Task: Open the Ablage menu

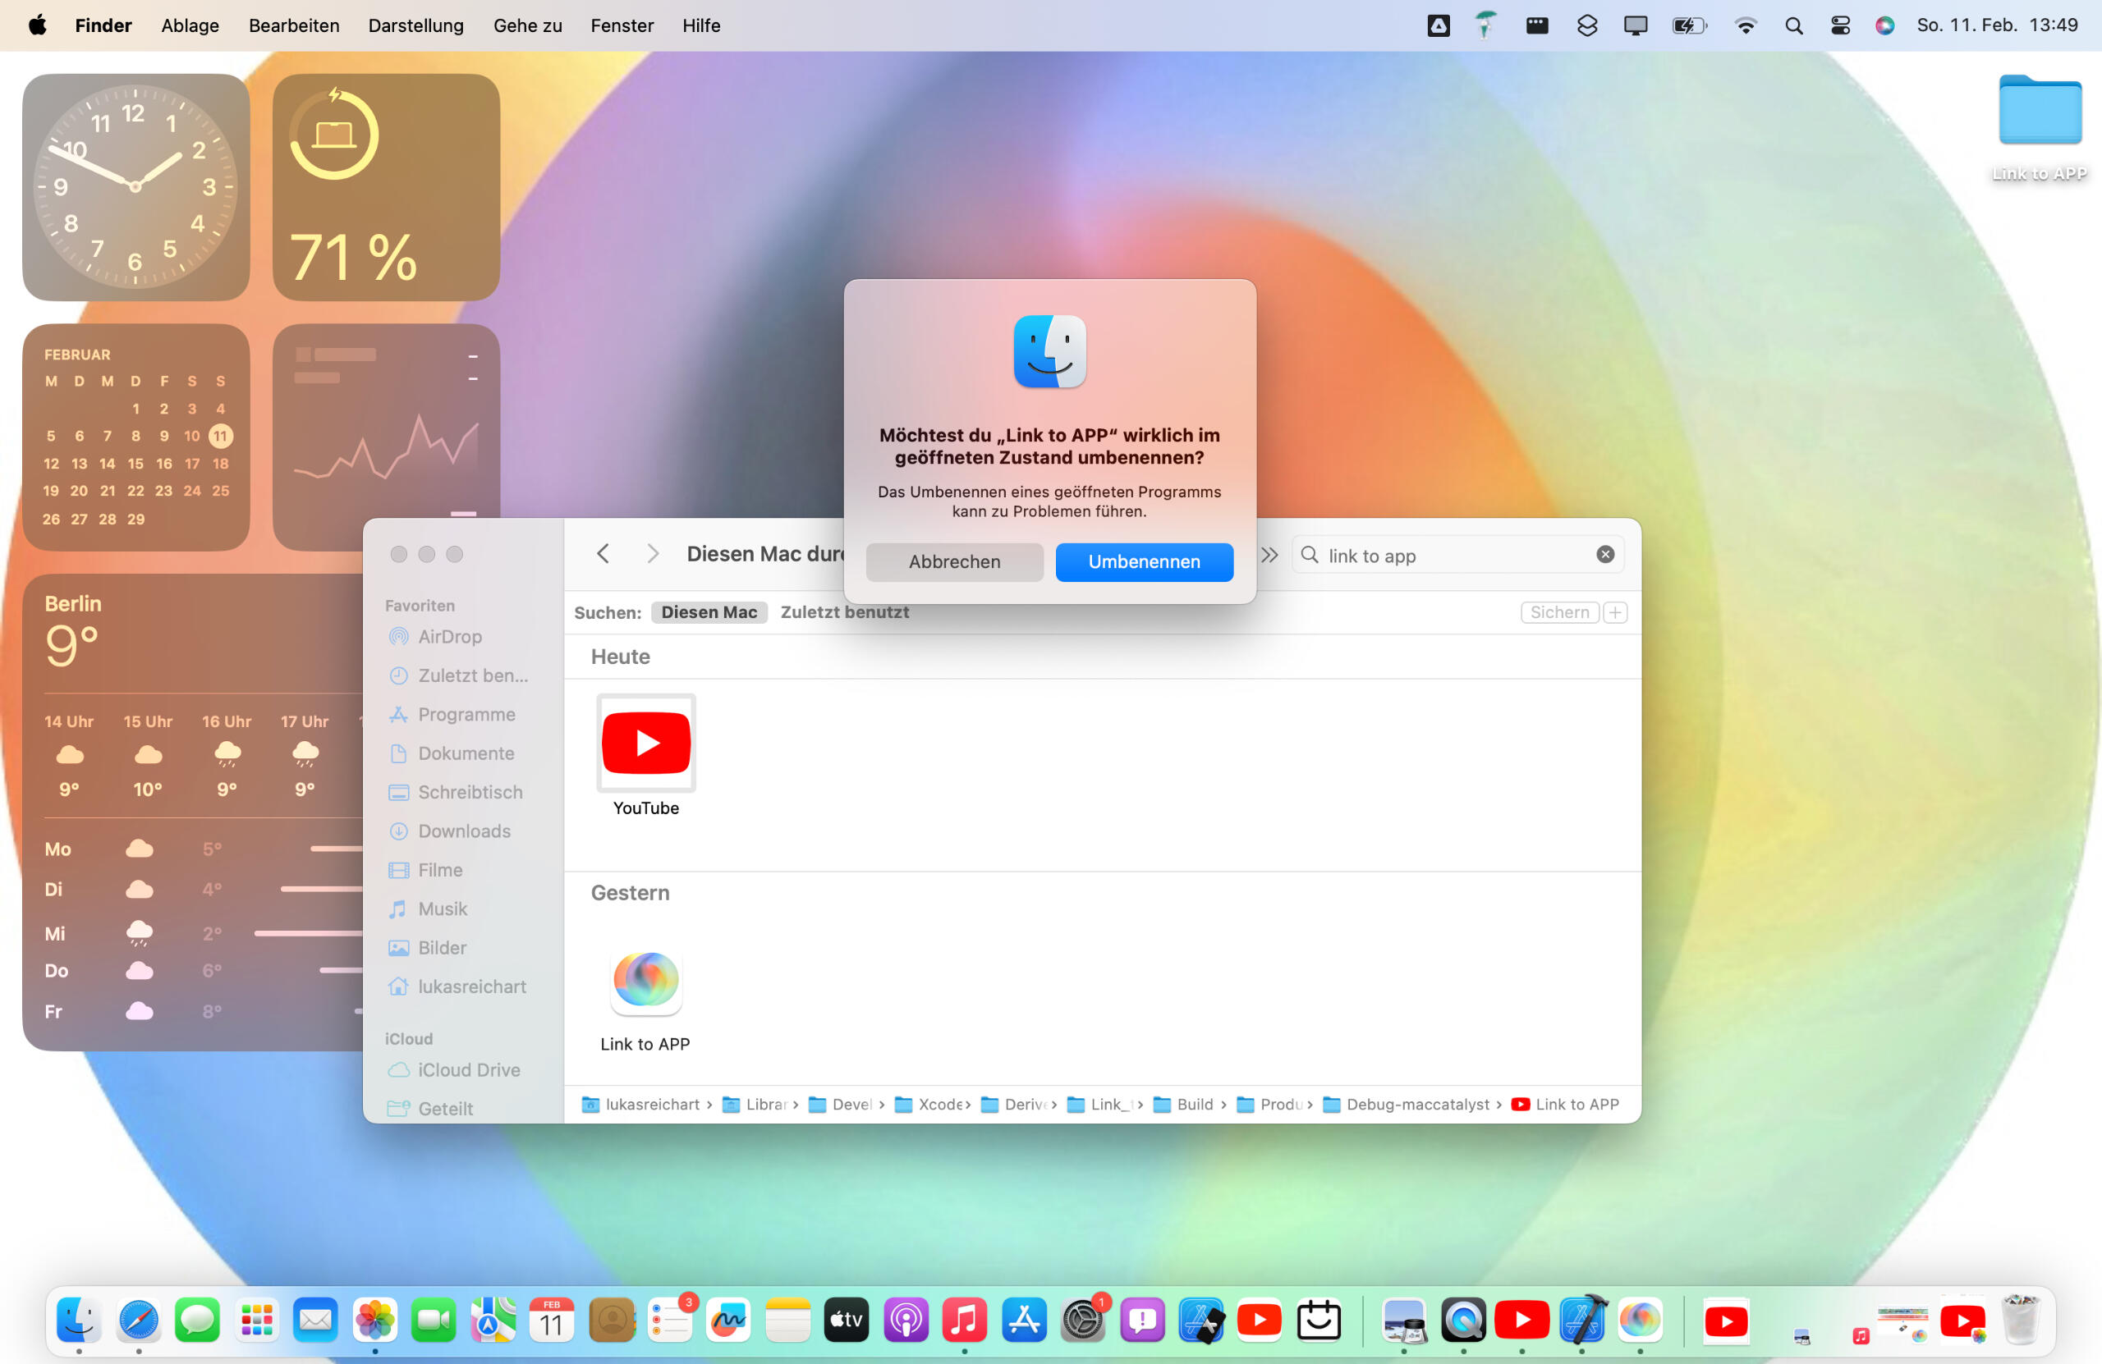Action: pyautogui.click(x=189, y=25)
